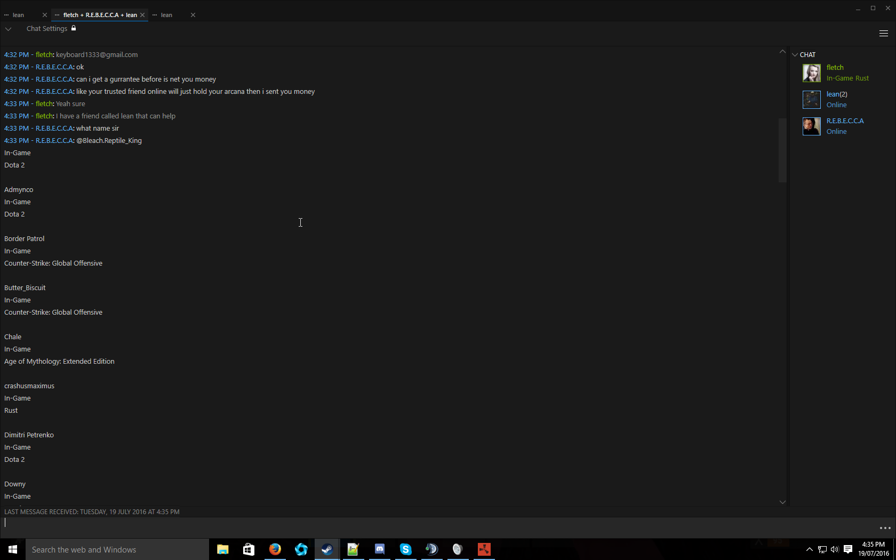
Task: Expand the chevron left of Chat Settings
Action: coord(9,29)
